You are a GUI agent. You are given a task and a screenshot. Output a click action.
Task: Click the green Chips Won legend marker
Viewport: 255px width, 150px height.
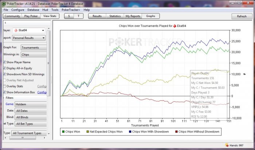click(x=63, y=132)
